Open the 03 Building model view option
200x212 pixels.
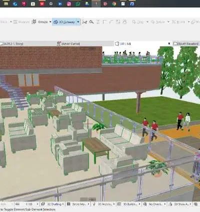[x=130, y=204]
